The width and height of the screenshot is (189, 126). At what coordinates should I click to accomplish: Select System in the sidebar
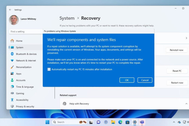click(x=26, y=47)
